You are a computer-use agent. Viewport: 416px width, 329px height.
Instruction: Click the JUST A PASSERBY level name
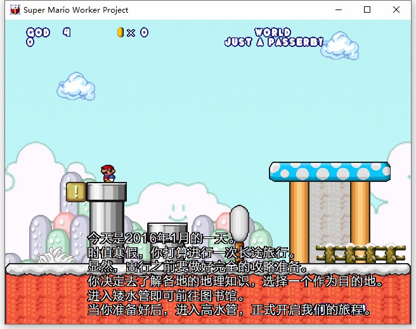point(274,42)
